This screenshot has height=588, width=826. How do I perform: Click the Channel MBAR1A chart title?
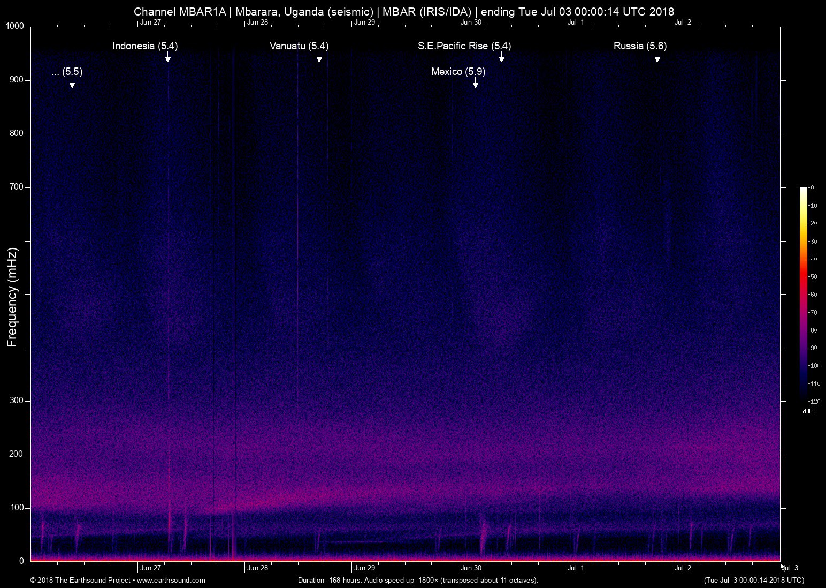tap(404, 11)
